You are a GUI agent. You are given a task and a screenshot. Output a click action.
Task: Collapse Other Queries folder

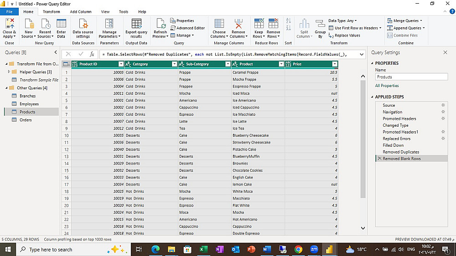point(6,88)
